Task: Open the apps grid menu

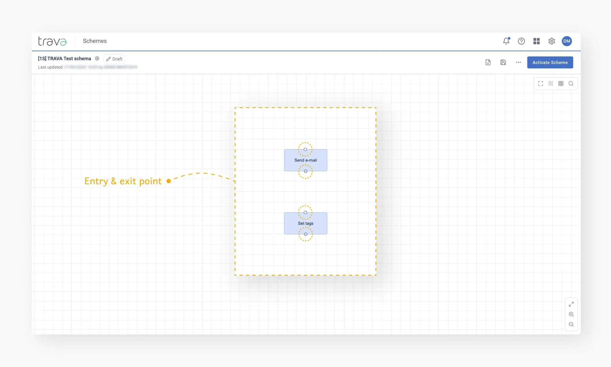Action: [x=536, y=41]
